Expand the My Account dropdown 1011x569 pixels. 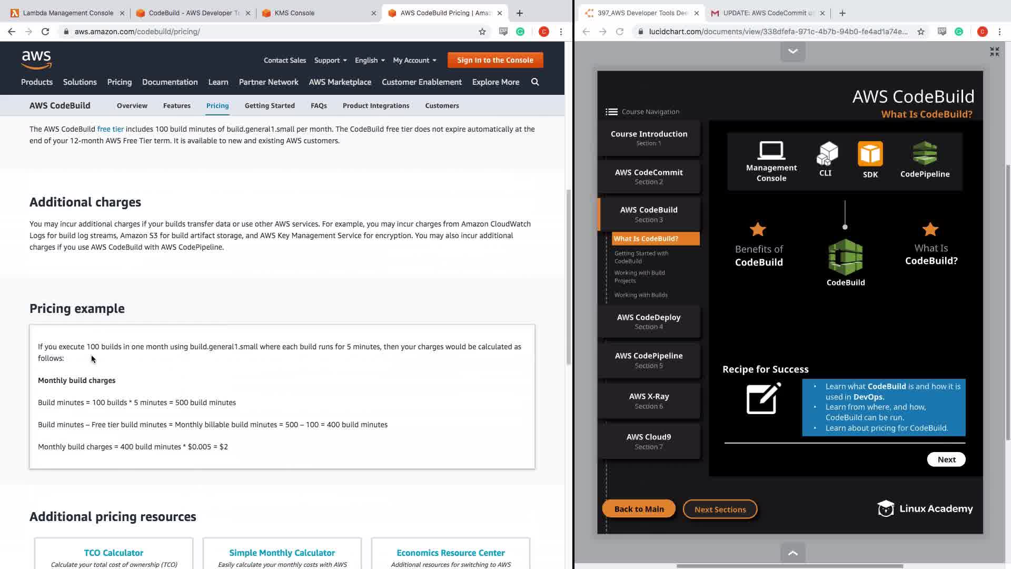tap(414, 60)
